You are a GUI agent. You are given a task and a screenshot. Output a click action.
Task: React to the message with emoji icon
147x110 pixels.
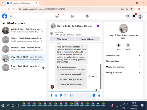point(89,77)
